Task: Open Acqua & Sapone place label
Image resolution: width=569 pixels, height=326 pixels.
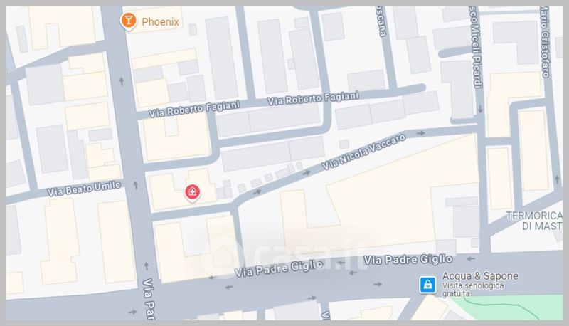Action: [x=479, y=276]
